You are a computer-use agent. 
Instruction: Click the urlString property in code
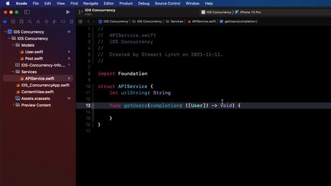tap(134, 93)
